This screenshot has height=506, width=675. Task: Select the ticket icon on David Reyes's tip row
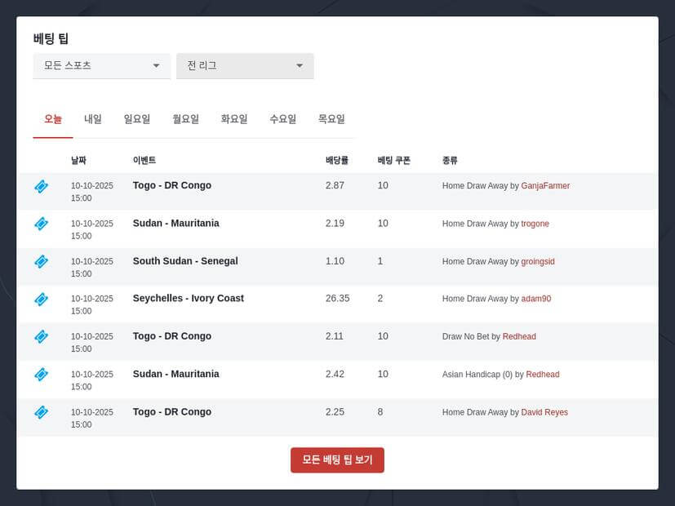point(41,413)
